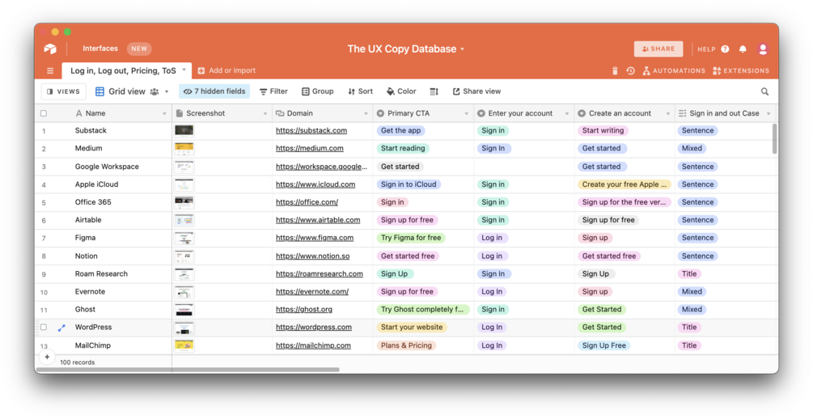Open the MailChimp screenshot thumbnail

coord(184,345)
